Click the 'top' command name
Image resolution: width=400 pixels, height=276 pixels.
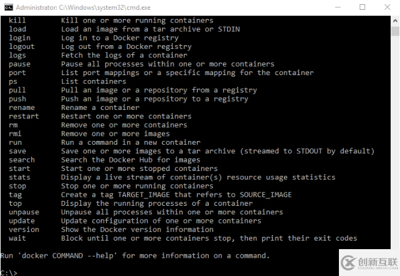(15, 203)
